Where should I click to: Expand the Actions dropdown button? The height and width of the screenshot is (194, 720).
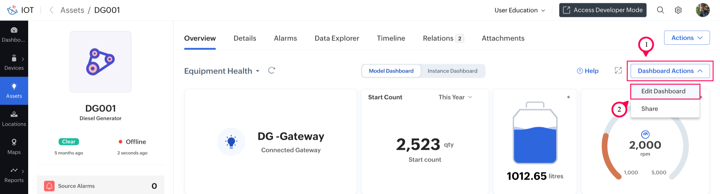(687, 38)
